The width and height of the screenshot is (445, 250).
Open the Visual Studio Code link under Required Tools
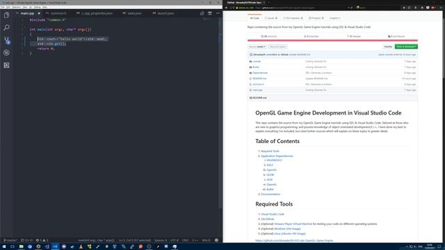click(273, 214)
